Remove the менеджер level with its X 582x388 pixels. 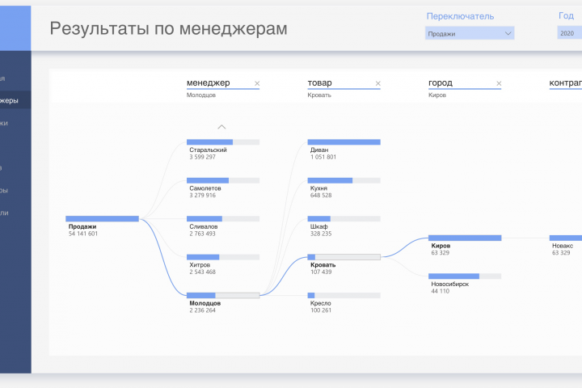257,83
